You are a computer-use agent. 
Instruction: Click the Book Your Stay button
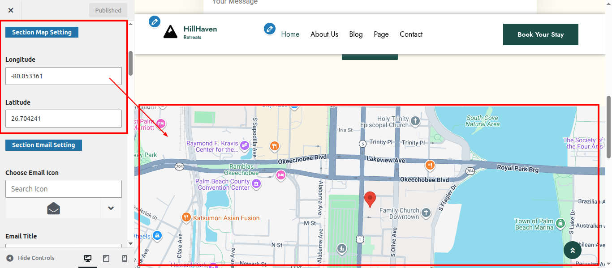tap(541, 34)
